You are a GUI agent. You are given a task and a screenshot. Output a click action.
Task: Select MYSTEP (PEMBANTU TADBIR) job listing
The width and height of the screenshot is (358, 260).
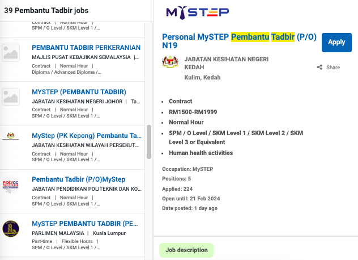79,92
